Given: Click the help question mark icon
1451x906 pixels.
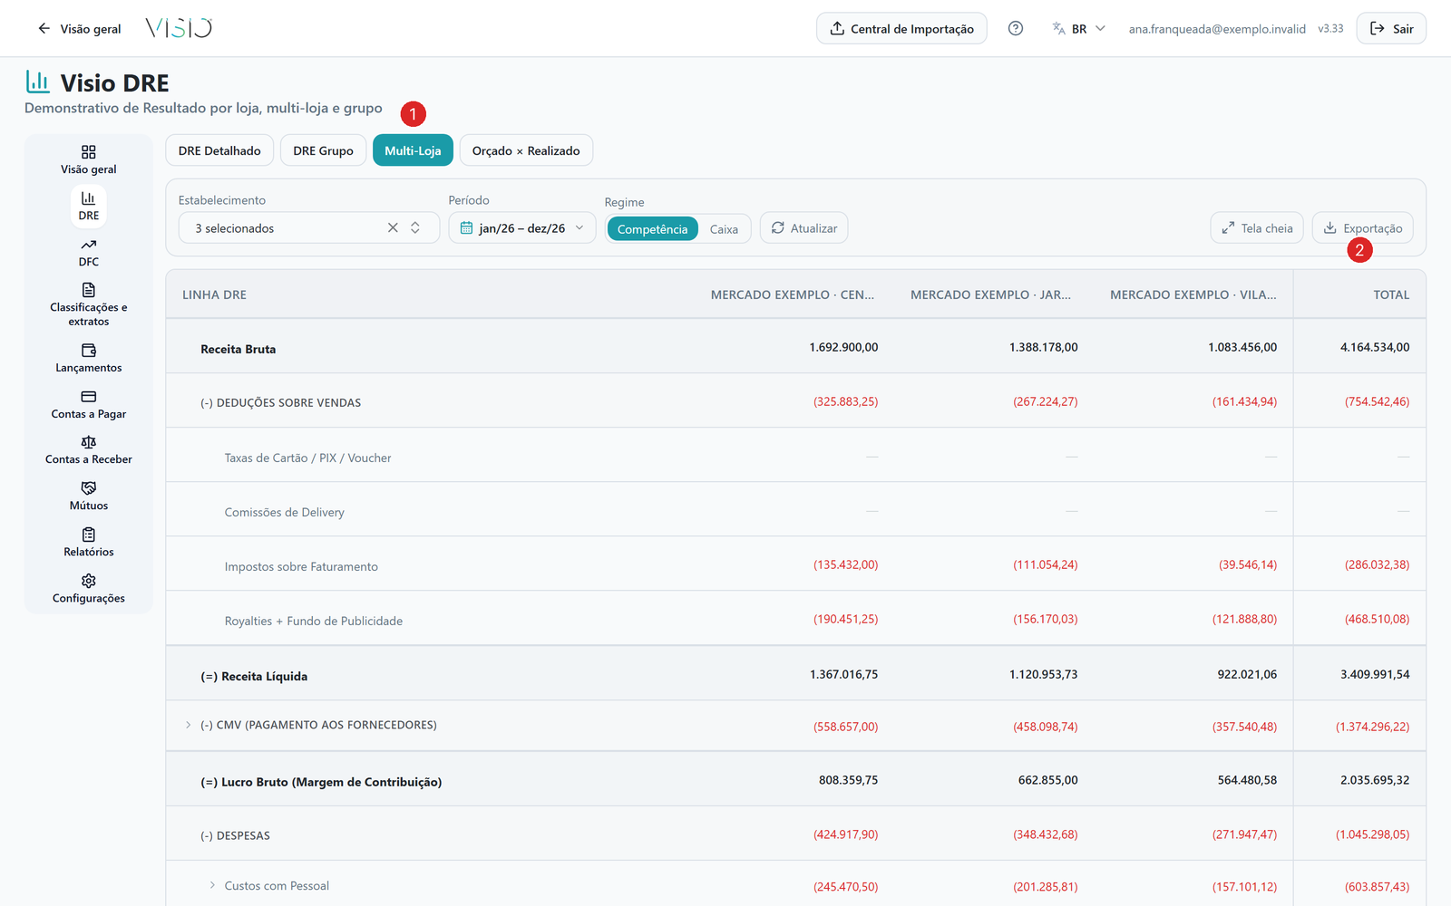Looking at the screenshot, I should coord(1016,28).
